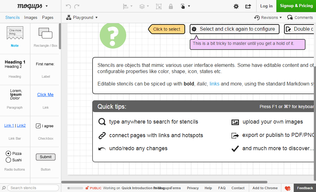The image size is (316, 192).
Task: Click the sitemap icon beside Playground
Action: (69, 18)
